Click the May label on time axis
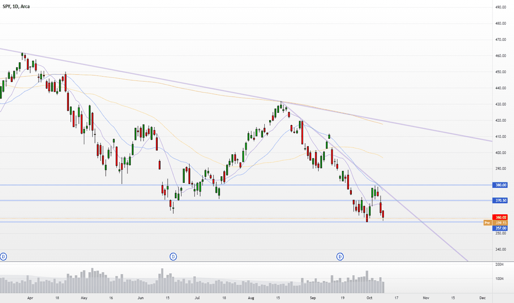This screenshot has width=514, height=303. coord(84,298)
